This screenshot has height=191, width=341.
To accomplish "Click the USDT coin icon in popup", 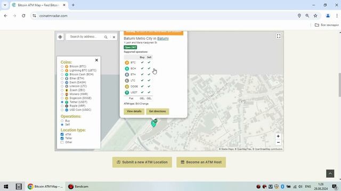I will coord(127,92).
